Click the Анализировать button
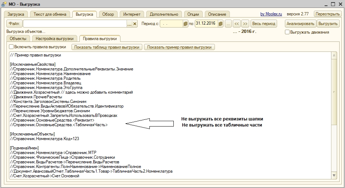 coord(300,24)
